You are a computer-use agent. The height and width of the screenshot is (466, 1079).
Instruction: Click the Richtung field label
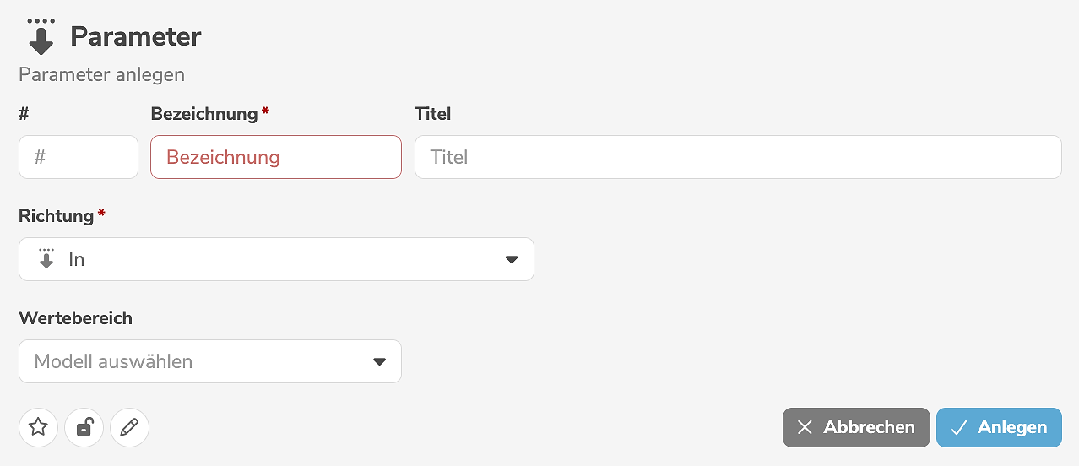(56, 216)
